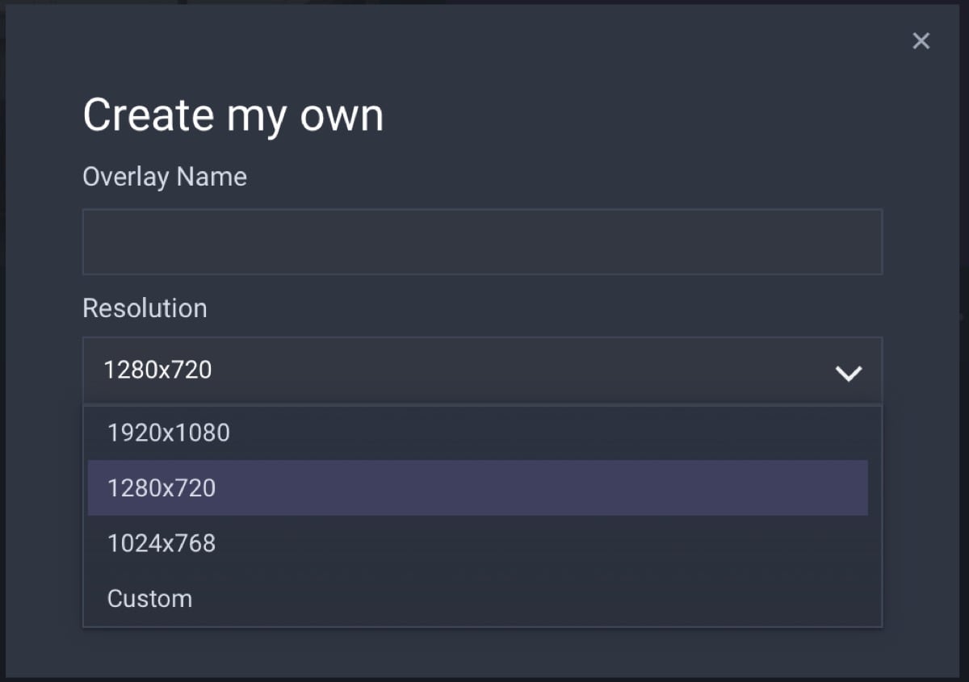Image resolution: width=969 pixels, height=682 pixels.
Task: Select the 1920x1080 resolution option
Action: [169, 433]
